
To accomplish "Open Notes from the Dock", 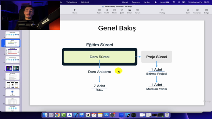I will coord(100,115).
